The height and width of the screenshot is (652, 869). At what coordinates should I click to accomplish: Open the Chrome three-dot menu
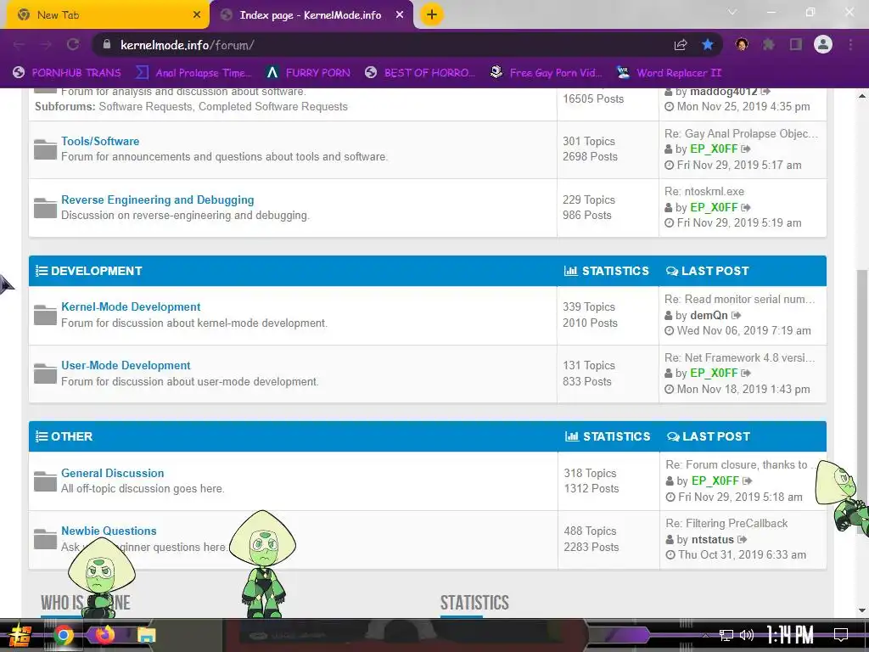(850, 44)
